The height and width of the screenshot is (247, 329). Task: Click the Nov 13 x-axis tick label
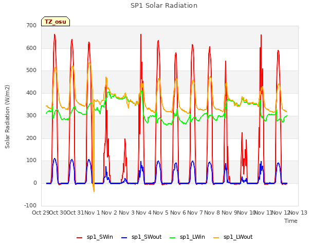[298, 213]
